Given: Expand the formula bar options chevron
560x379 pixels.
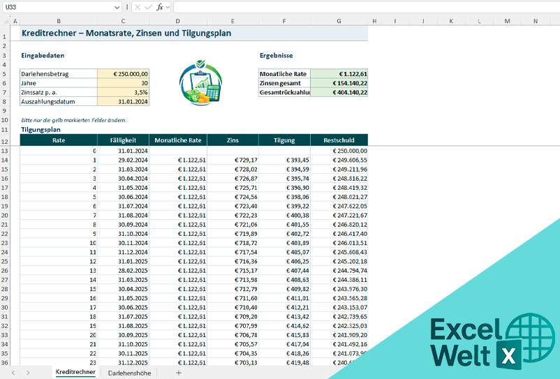Looking at the screenshot, I should pos(168,7).
